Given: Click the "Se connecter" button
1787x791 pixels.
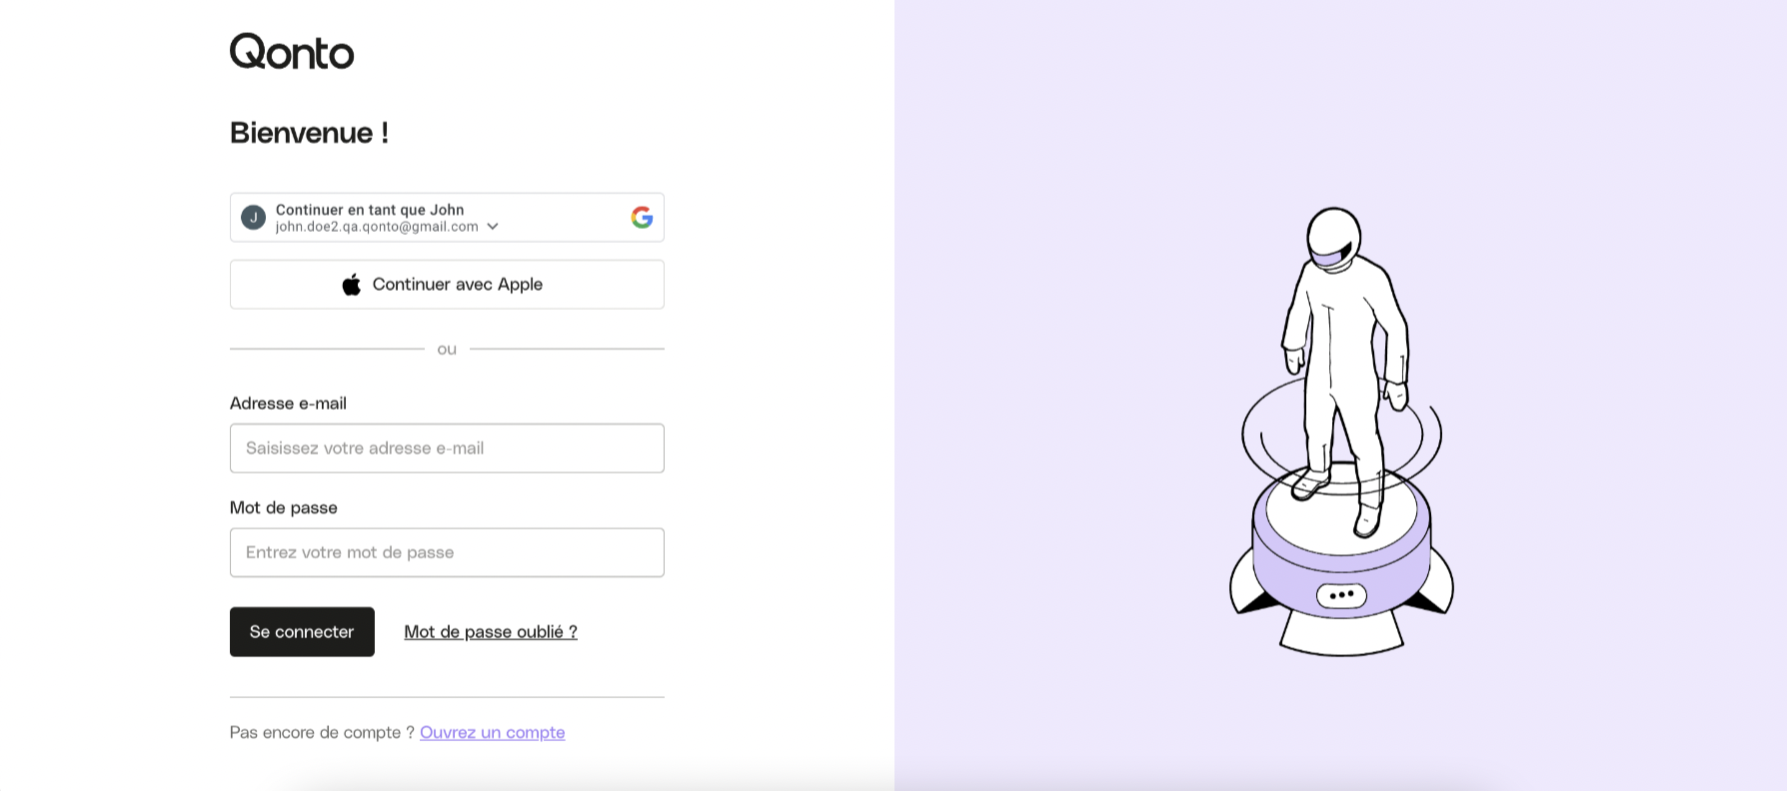Looking at the screenshot, I should click(302, 632).
